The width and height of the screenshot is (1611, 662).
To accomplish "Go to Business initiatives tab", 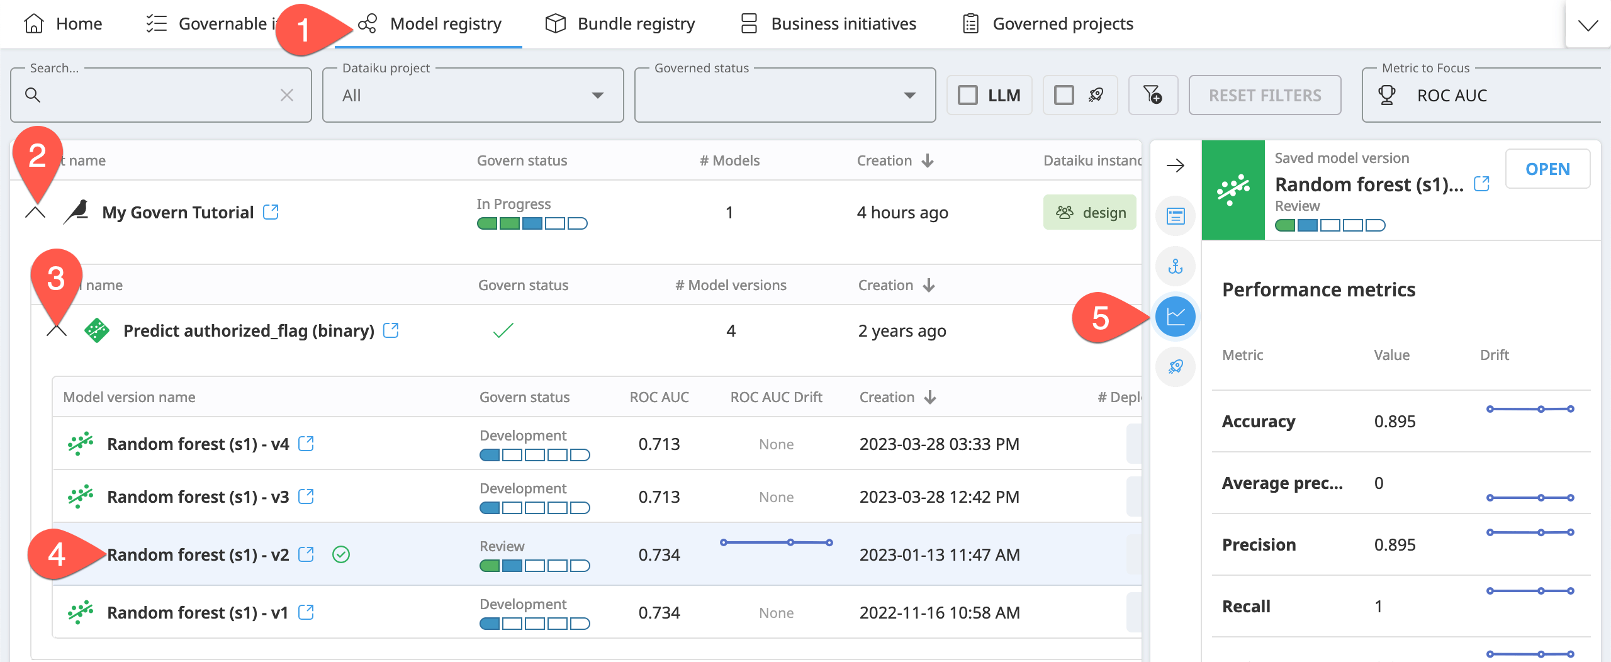I will 829,24.
